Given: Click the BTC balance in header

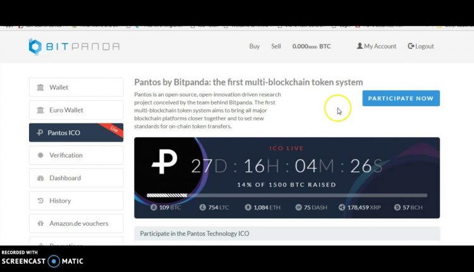Looking at the screenshot, I should point(312,46).
